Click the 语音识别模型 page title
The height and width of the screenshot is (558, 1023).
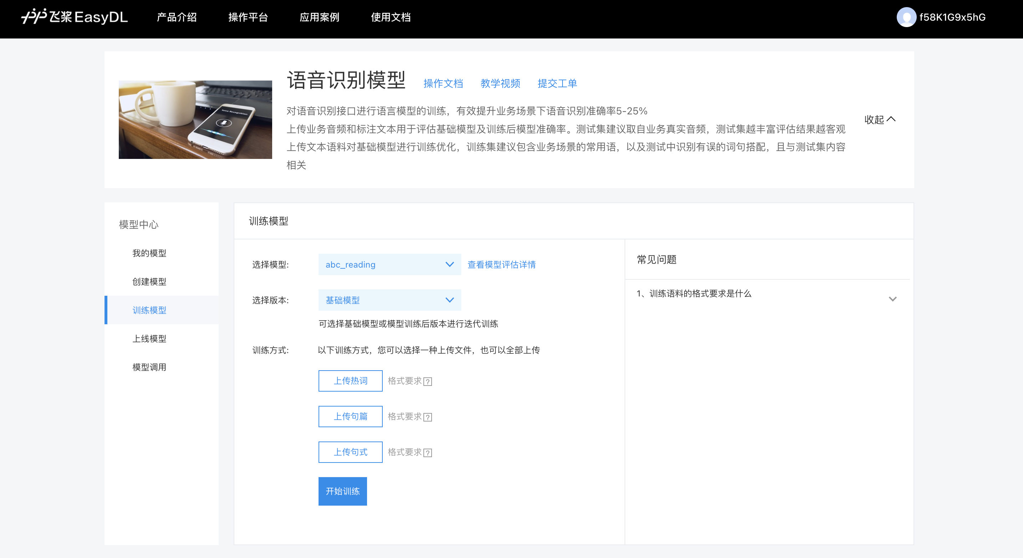346,81
